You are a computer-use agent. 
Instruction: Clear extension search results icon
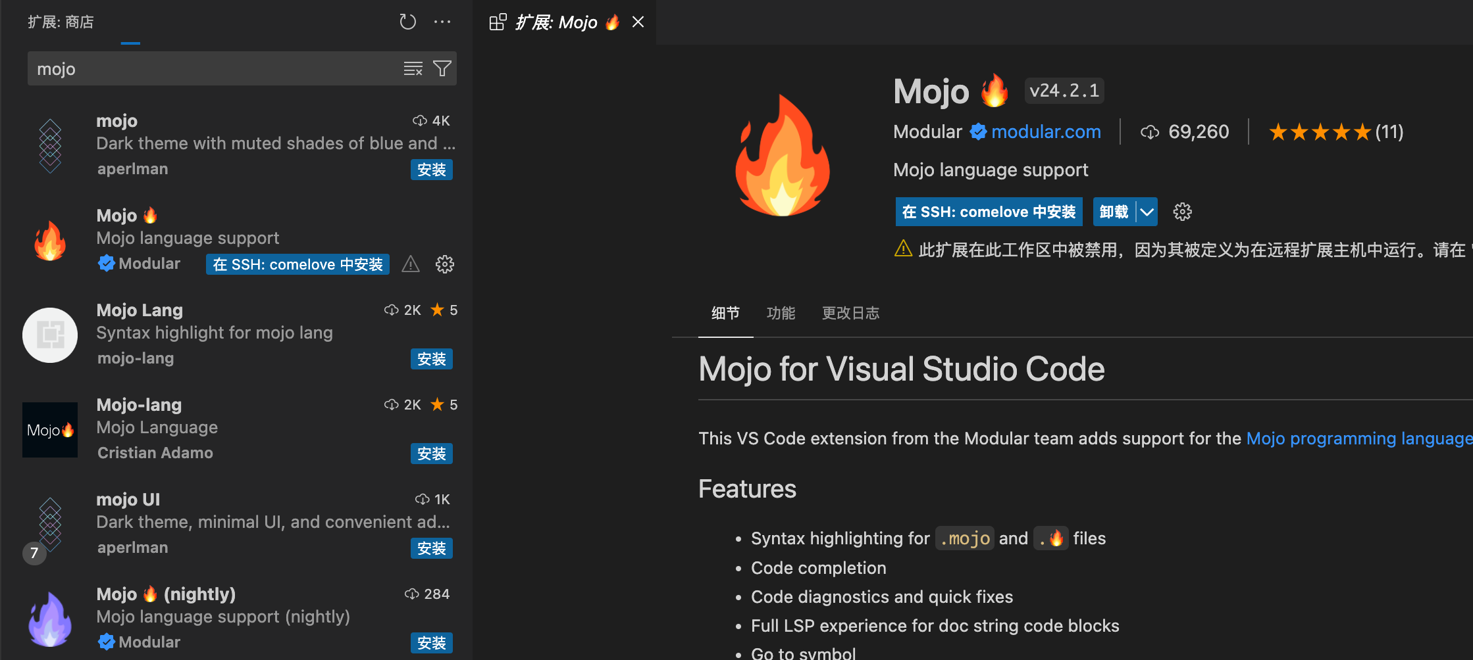tap(413, 68)
